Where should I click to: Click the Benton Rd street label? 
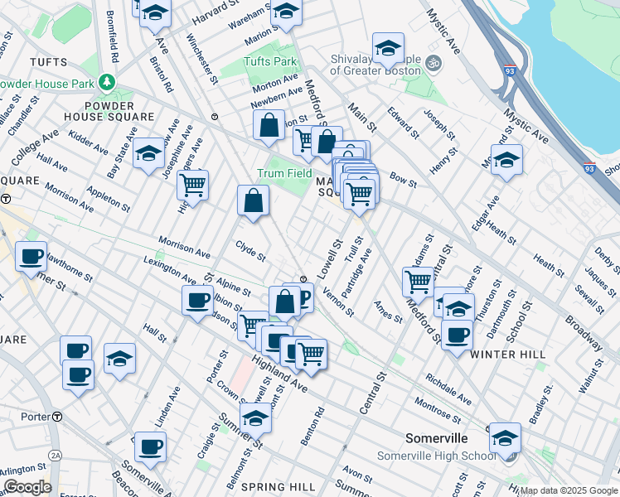coord(312,427)
